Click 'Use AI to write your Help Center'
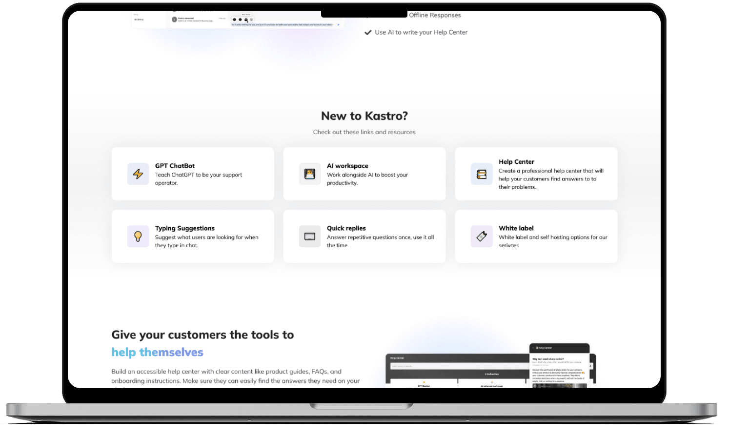This screenshot has width=729, height=435. 421,32
